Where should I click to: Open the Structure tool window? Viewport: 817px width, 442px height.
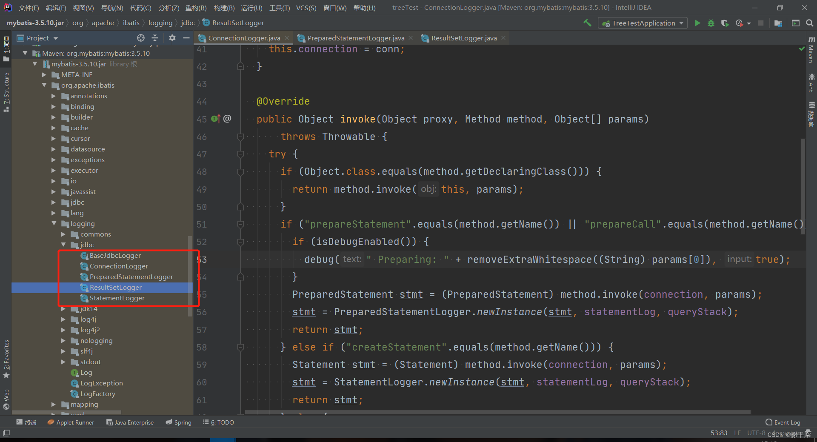pos(6,92)
